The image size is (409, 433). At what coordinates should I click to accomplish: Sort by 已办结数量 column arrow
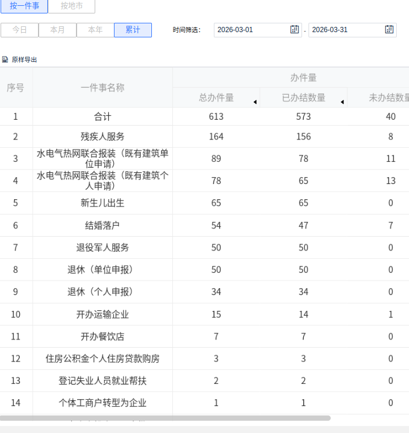[342, 102]
